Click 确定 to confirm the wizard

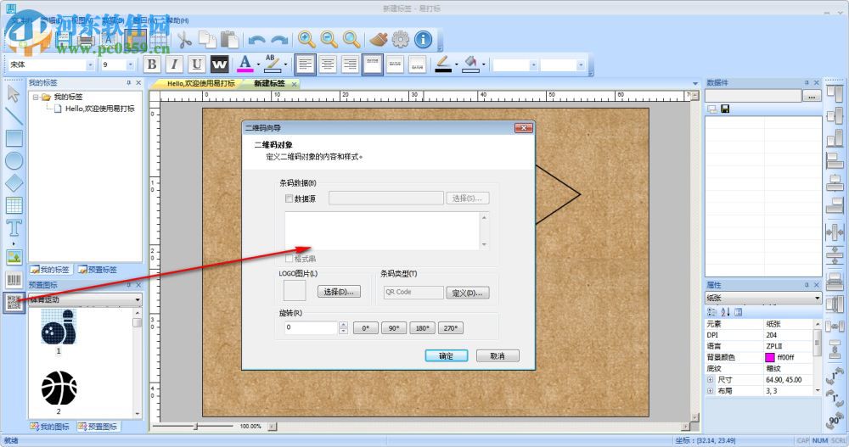(x=447, y=356)
